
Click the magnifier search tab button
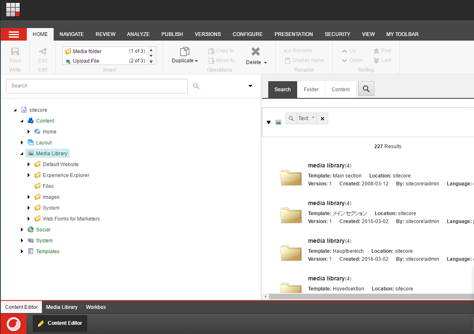point(366,89)
